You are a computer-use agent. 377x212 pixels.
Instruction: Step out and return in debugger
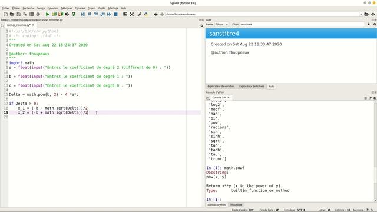(x=102, y=14)
